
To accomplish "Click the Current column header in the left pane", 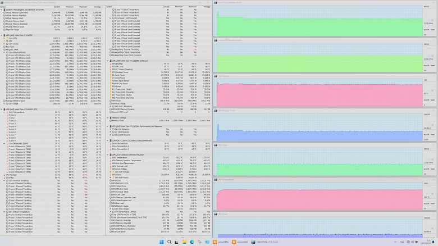I will pyautogui.click(x=56, y=7).
